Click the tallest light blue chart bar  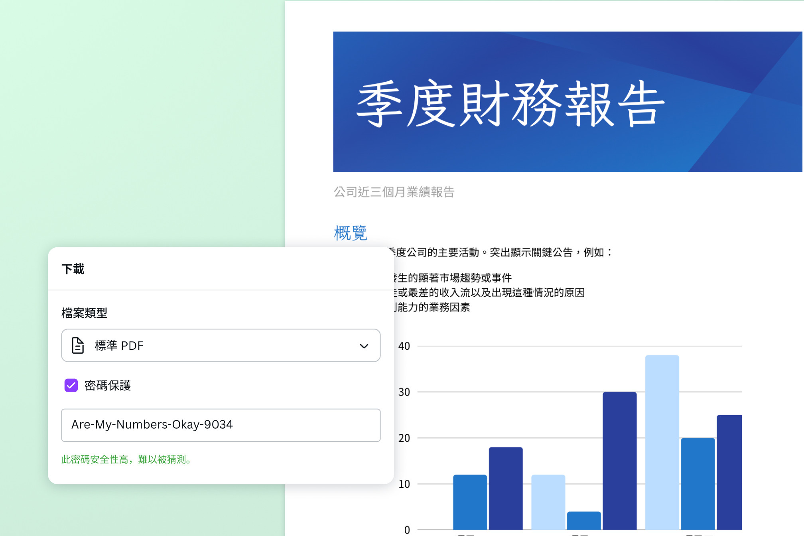[x=662, y=442]
